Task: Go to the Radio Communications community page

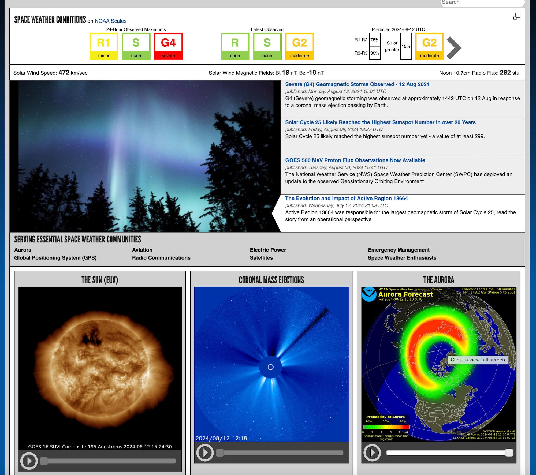Action: [x=161, y=258]
